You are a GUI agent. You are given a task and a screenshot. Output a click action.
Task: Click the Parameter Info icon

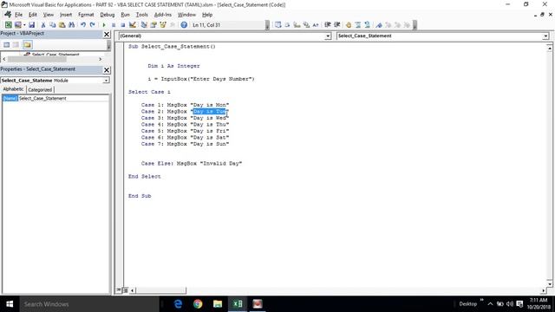click(306, 25)
